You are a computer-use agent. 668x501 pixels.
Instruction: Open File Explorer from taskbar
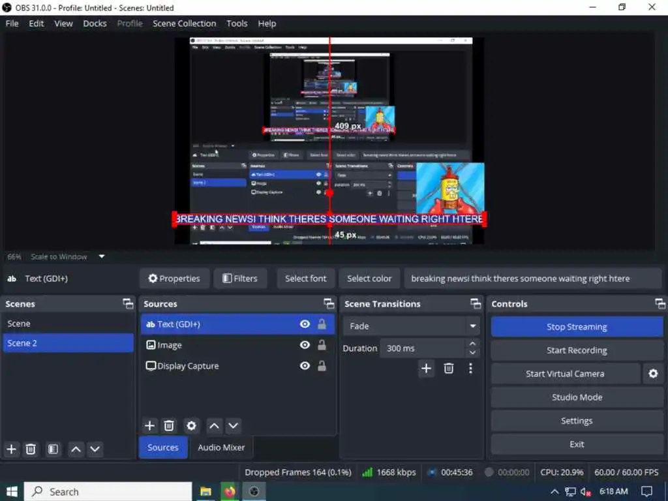pyautogui.click(x=205, y=492)
